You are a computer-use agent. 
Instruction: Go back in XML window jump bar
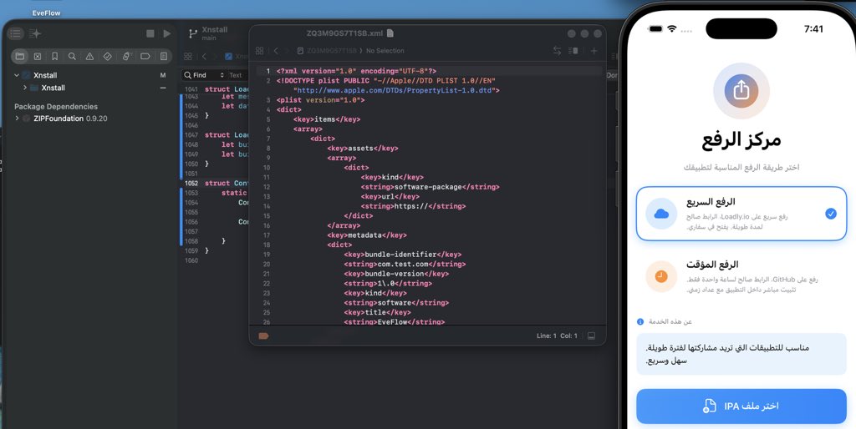click(276, 51)
